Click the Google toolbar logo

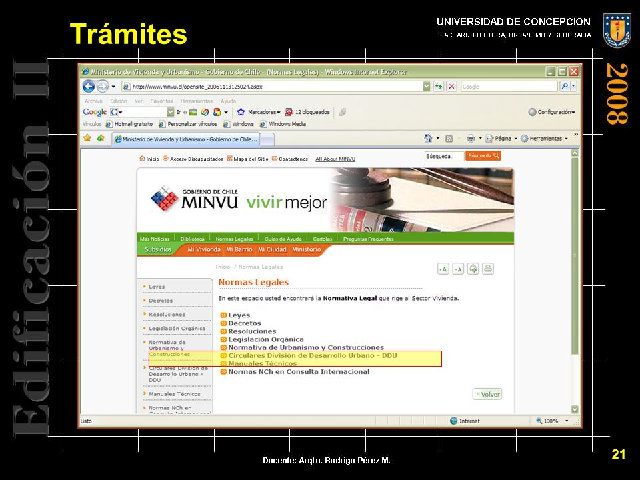(x=95, y=112)
